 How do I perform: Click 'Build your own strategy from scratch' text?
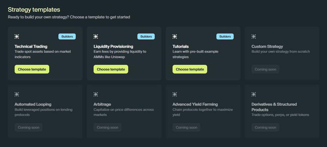(x=281, y=51)
